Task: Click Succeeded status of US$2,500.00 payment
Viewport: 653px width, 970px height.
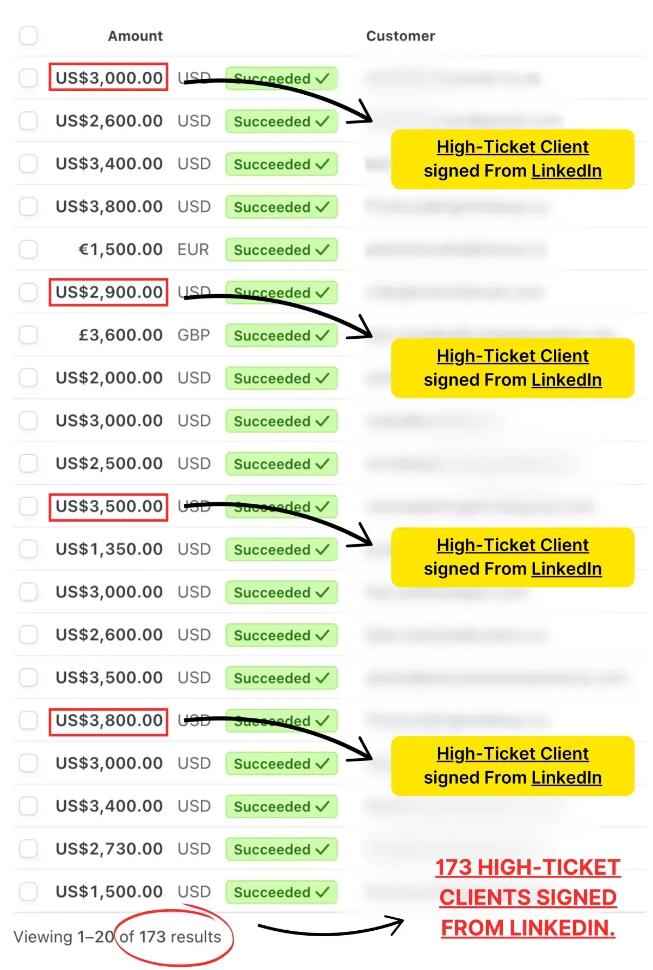Action: click(x=282, y=463)
